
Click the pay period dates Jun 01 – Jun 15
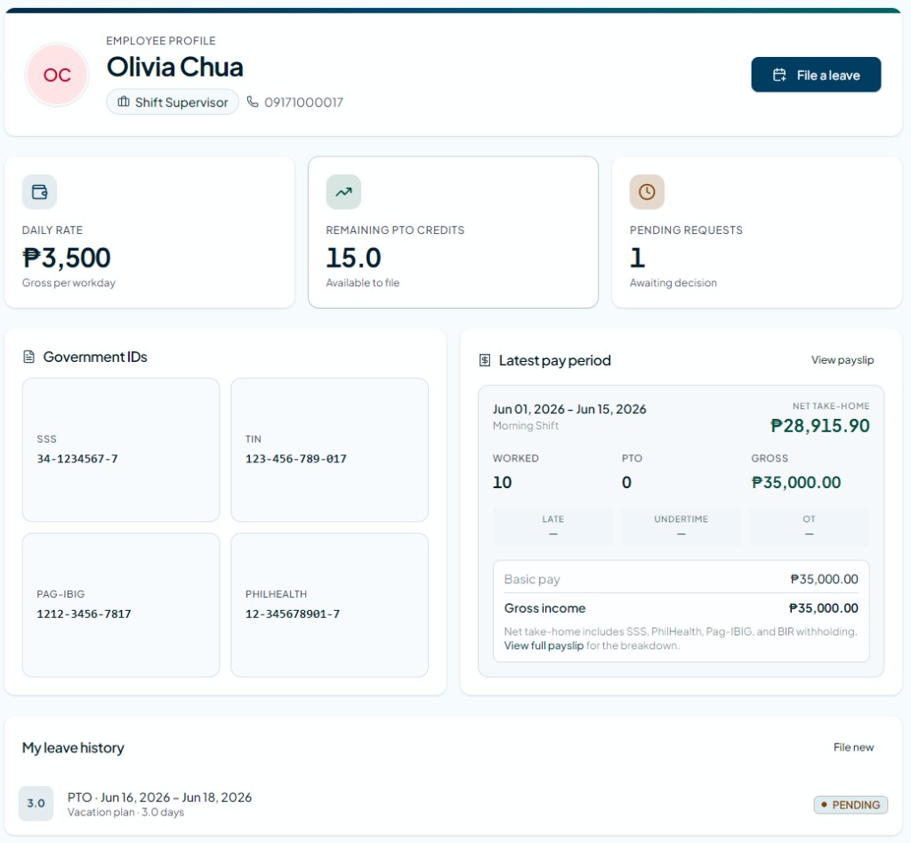[x=569, y=409]
